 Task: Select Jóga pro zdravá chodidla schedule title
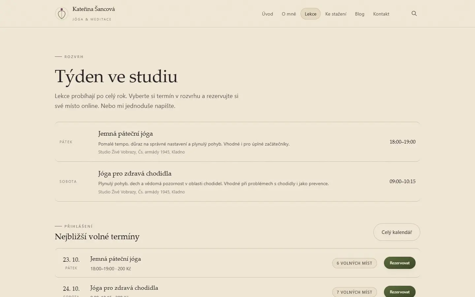tap(135, 174)
